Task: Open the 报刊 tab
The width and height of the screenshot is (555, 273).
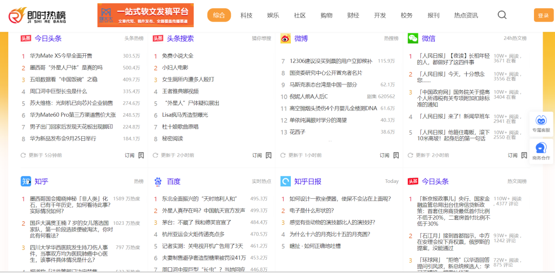Action: (x=434, y=15)
